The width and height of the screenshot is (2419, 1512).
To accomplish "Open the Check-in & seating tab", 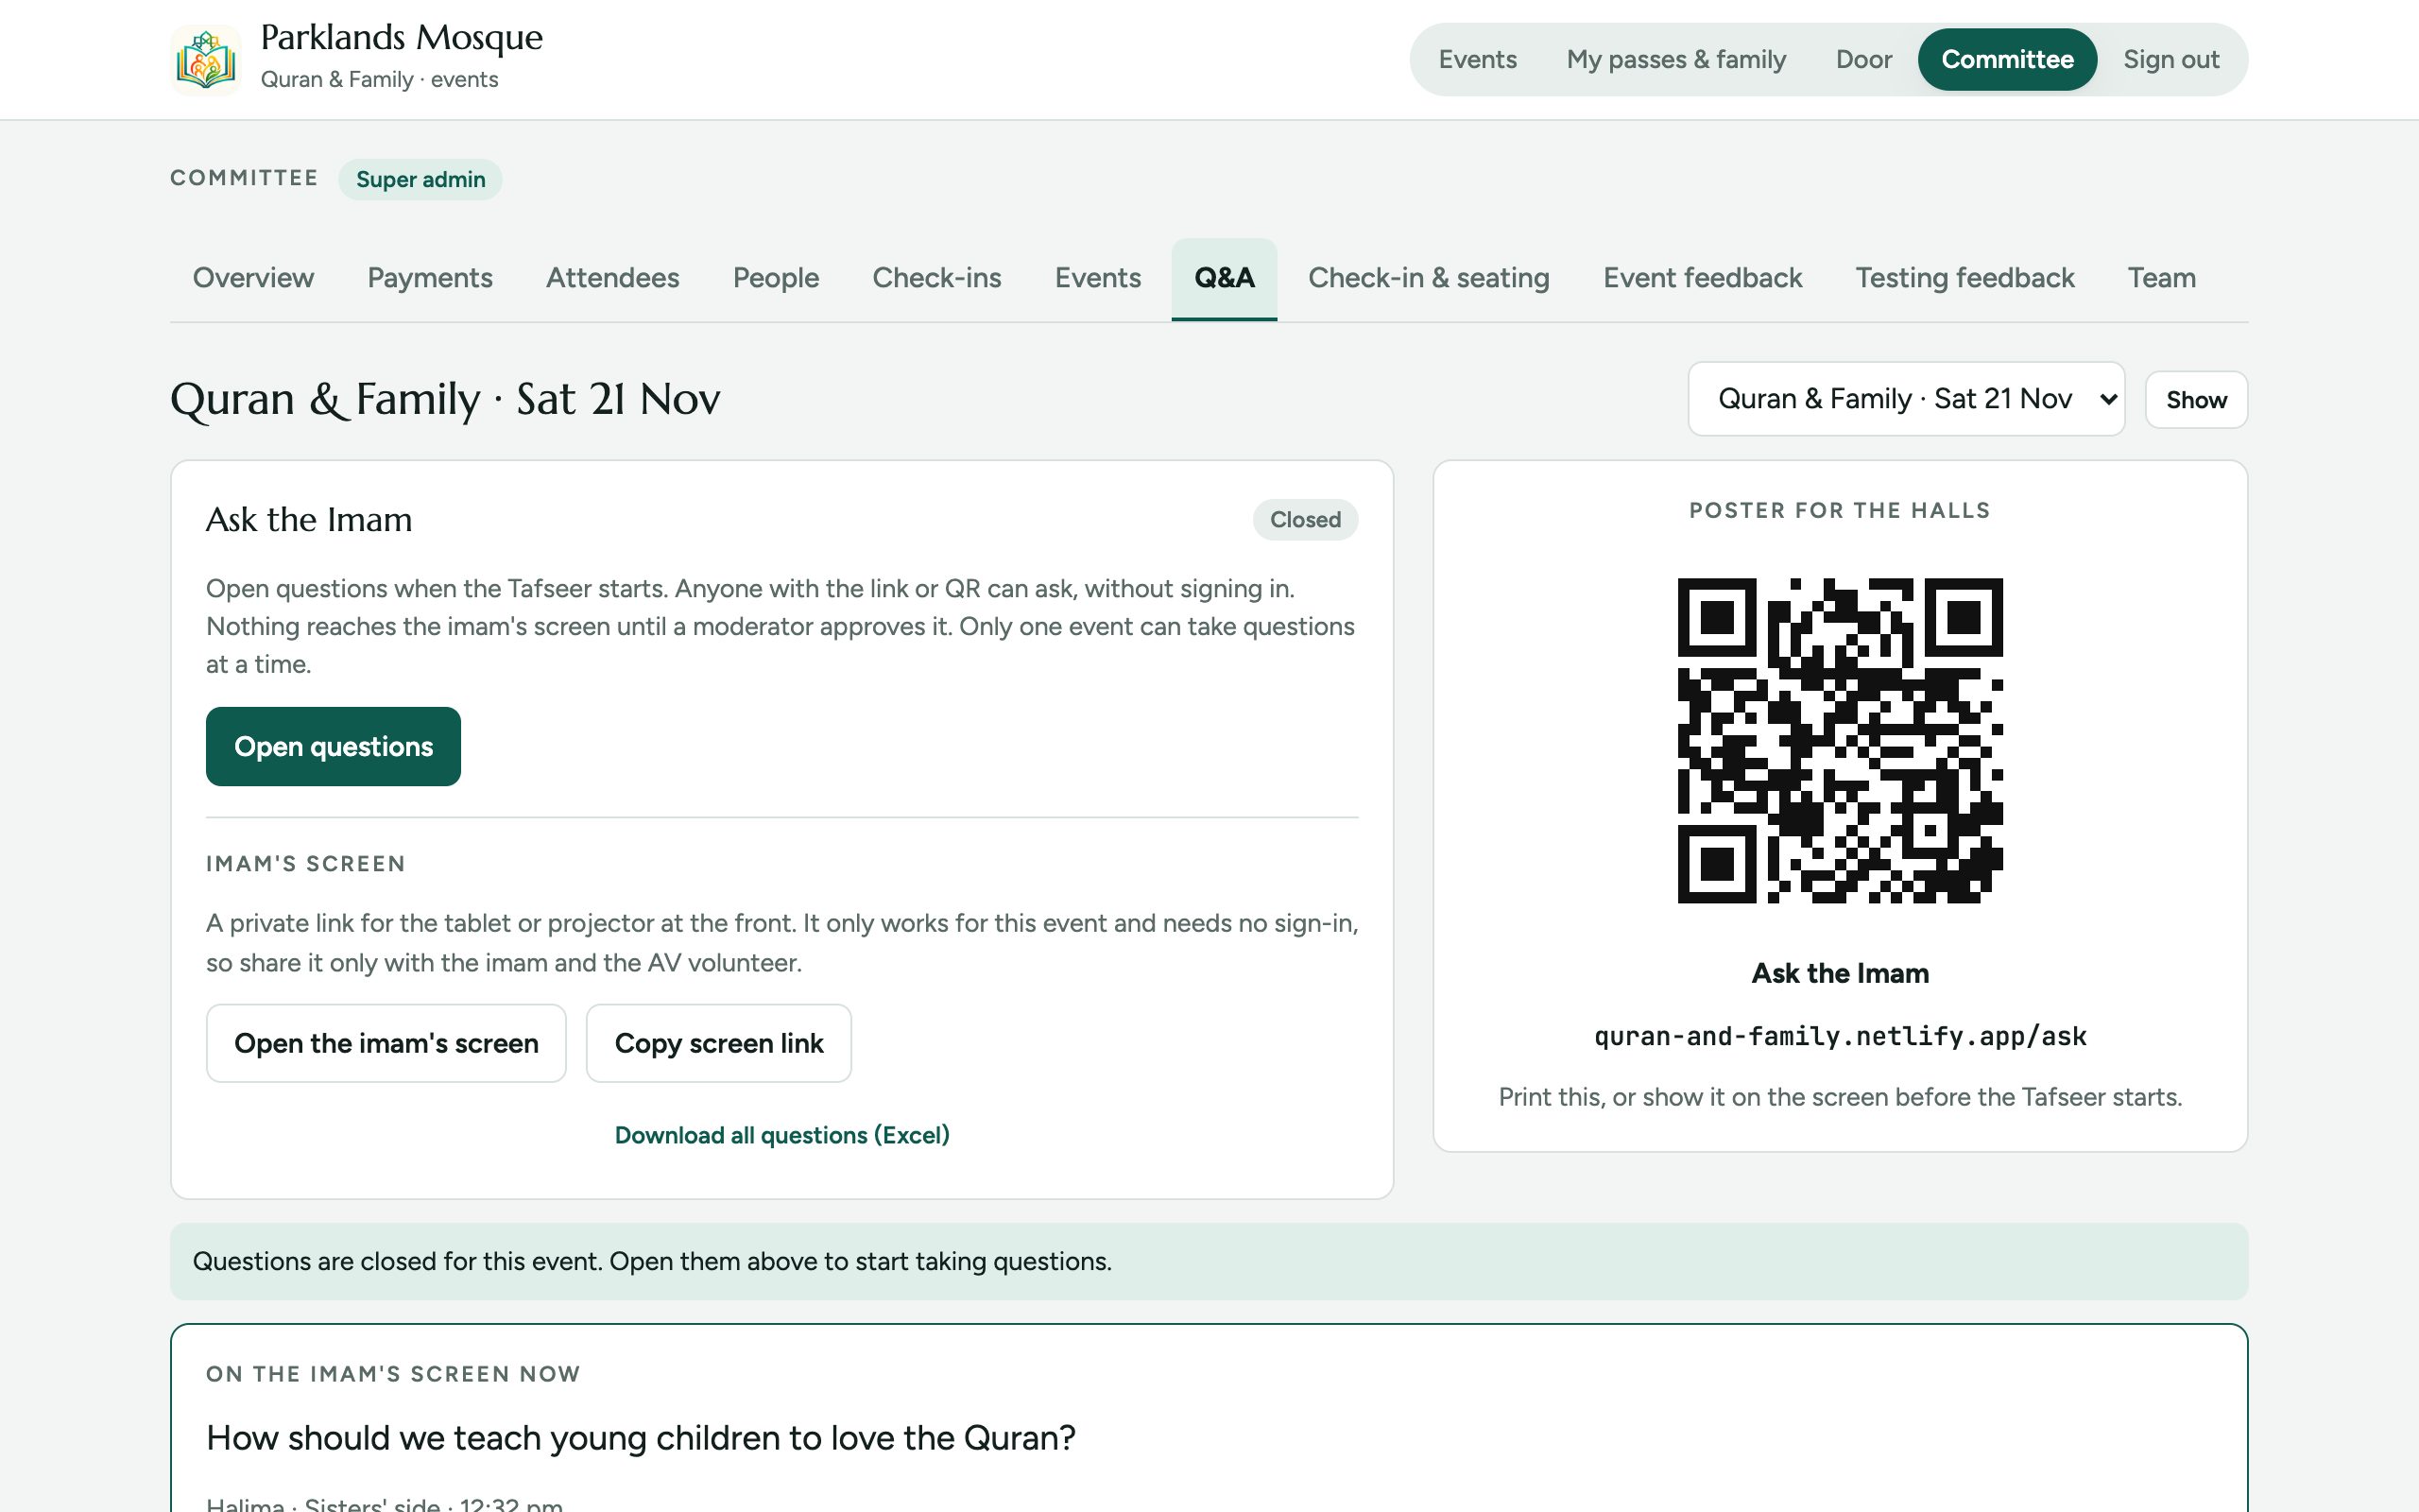I will point(1429,278).
